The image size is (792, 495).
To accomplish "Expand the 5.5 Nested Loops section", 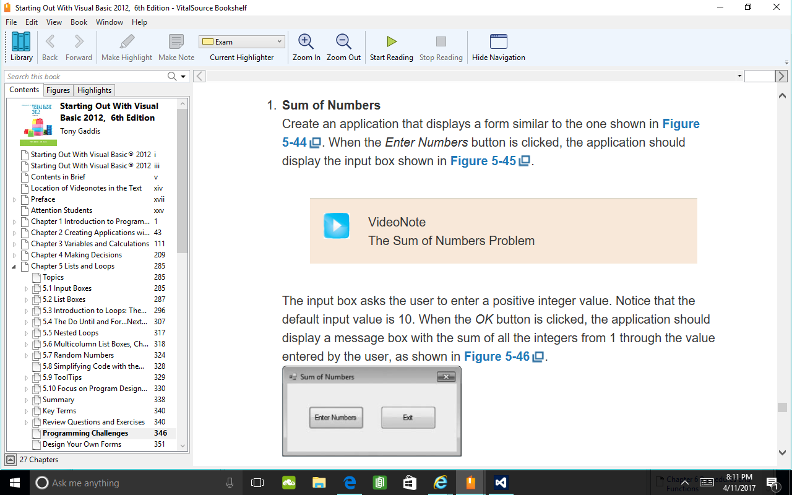I will 26,333.
